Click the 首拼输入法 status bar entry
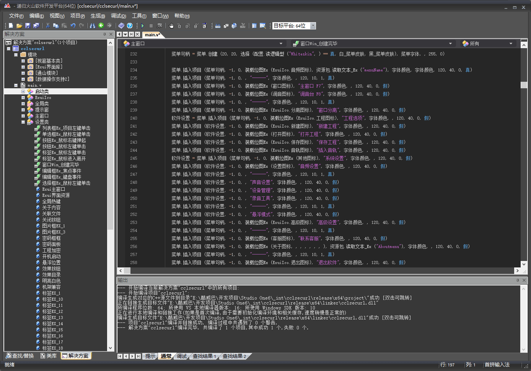Image resolution: width=531 pixels, height=371 pixels. point(497,365)
